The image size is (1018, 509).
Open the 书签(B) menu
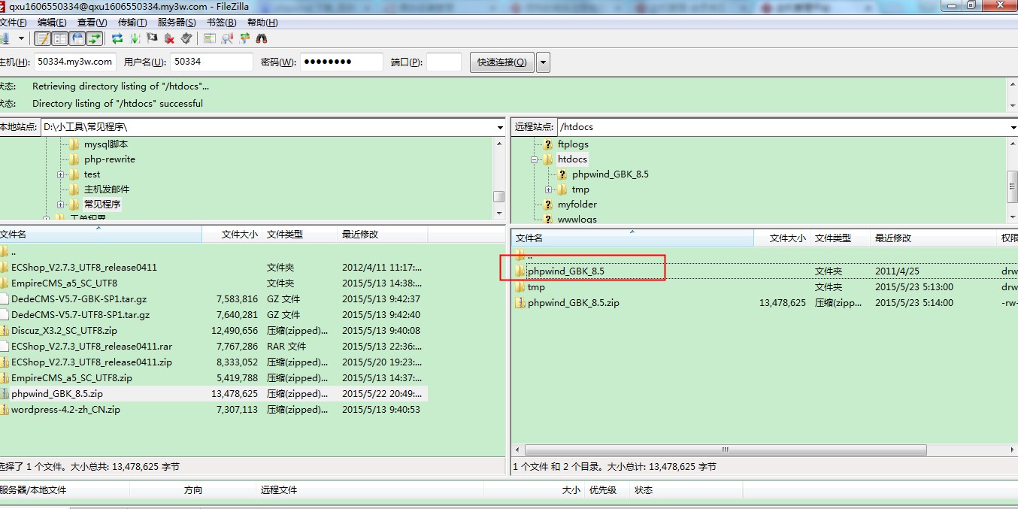(221, 23)
